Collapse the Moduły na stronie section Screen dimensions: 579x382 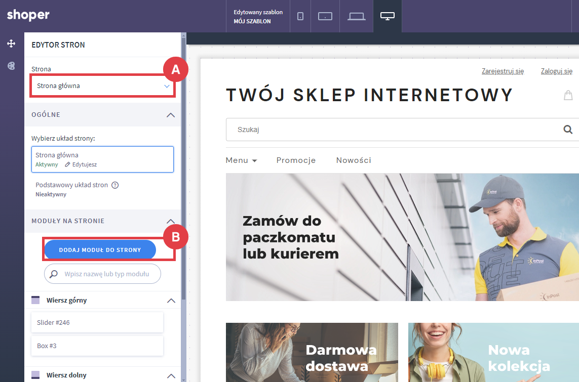coord(171,221)
